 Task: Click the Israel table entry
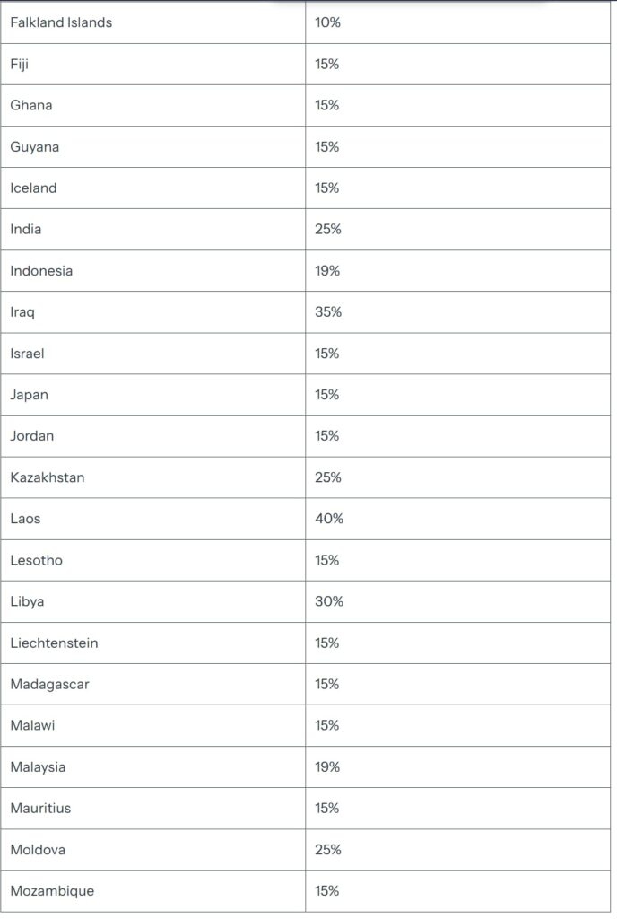(x=27, y=354)
